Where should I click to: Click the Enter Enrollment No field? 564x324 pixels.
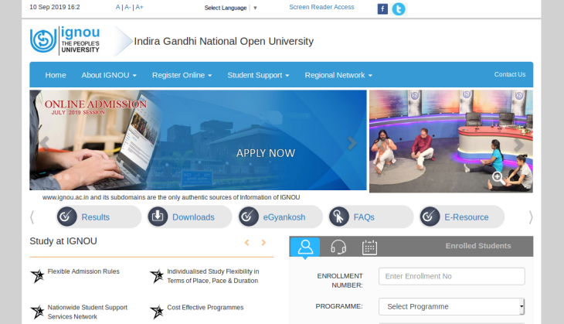[451, 277]
